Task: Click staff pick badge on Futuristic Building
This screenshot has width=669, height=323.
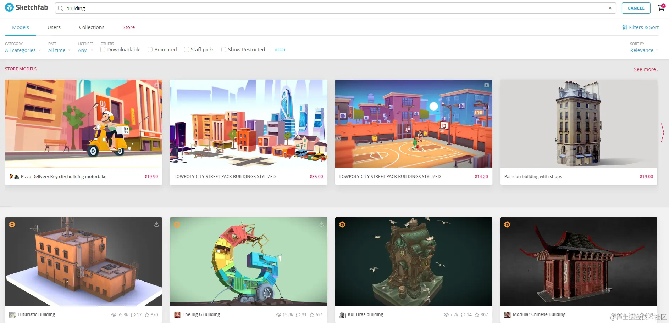Action: pyautogui.click(x=12, y=225)
